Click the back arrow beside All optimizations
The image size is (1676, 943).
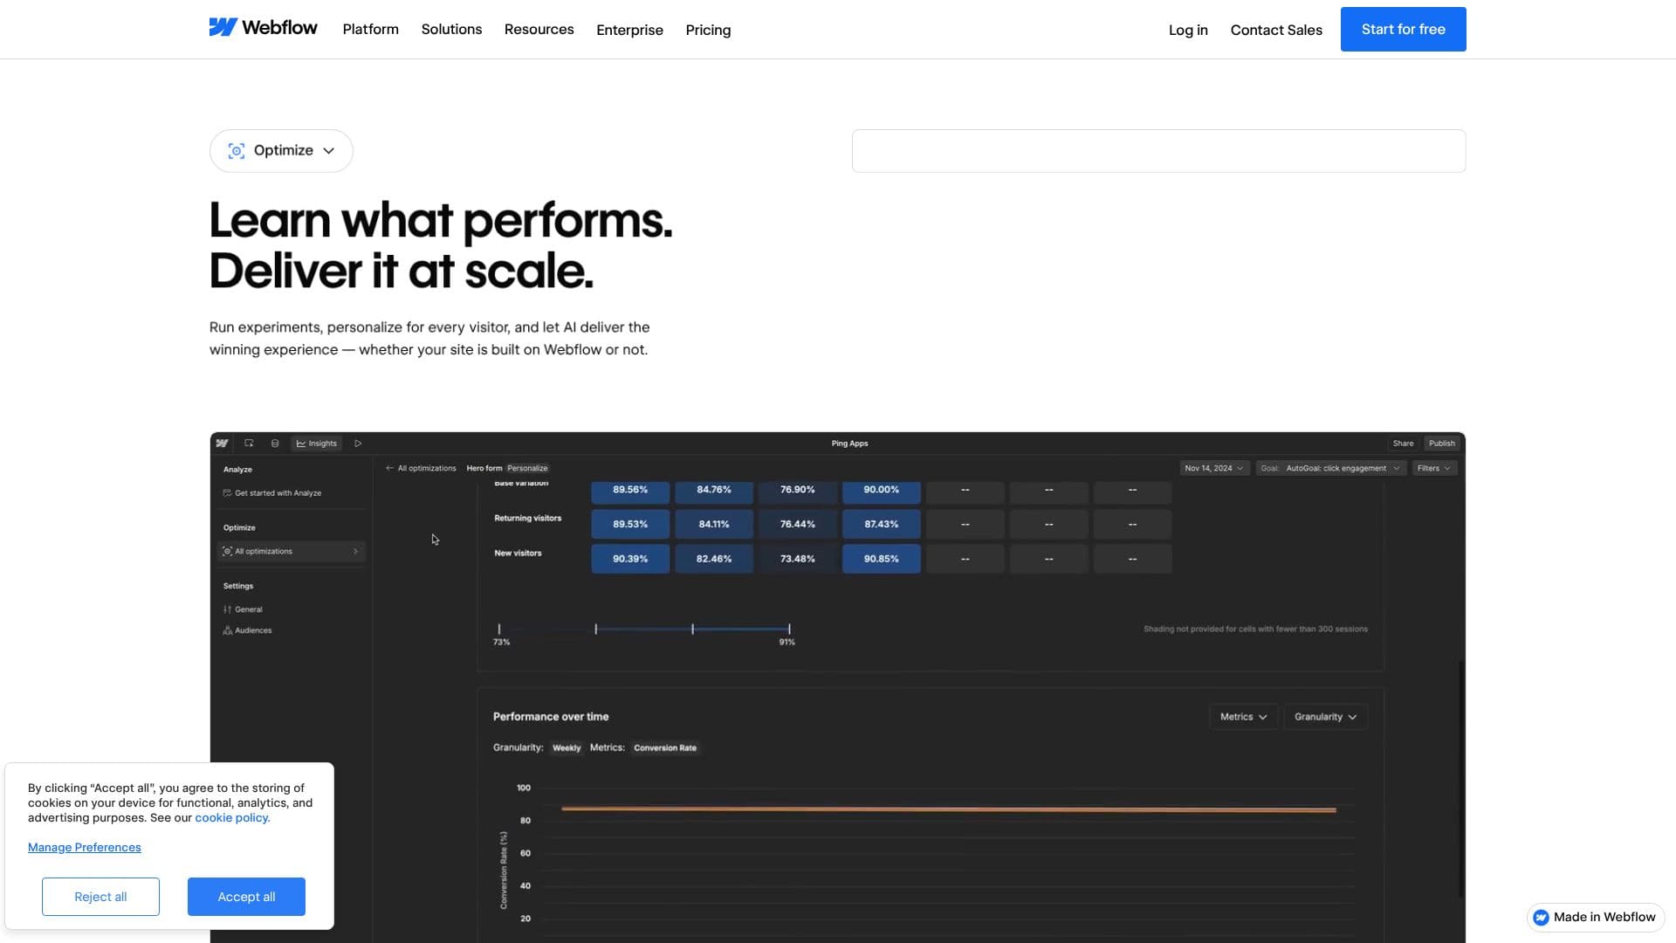[x=389, y=468]
